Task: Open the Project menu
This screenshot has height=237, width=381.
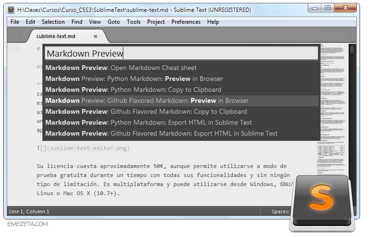Action: tap(156, 22)
